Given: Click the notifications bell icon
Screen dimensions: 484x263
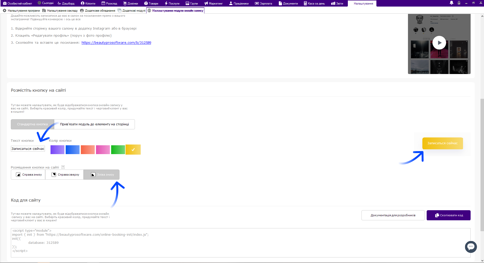Looking at the screenshot, I should point(451,3).
